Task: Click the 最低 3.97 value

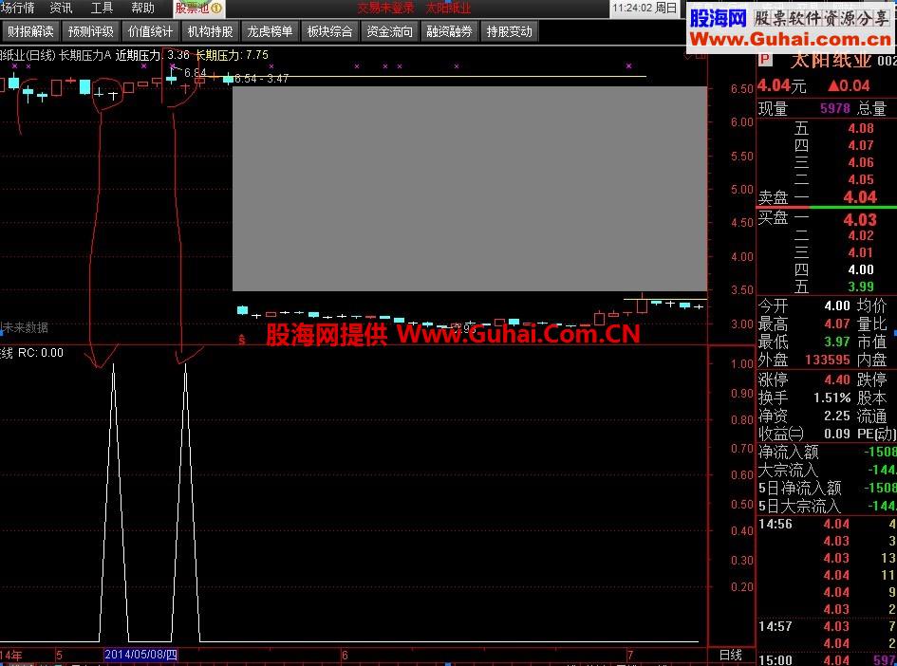Action: coord(837,342)
